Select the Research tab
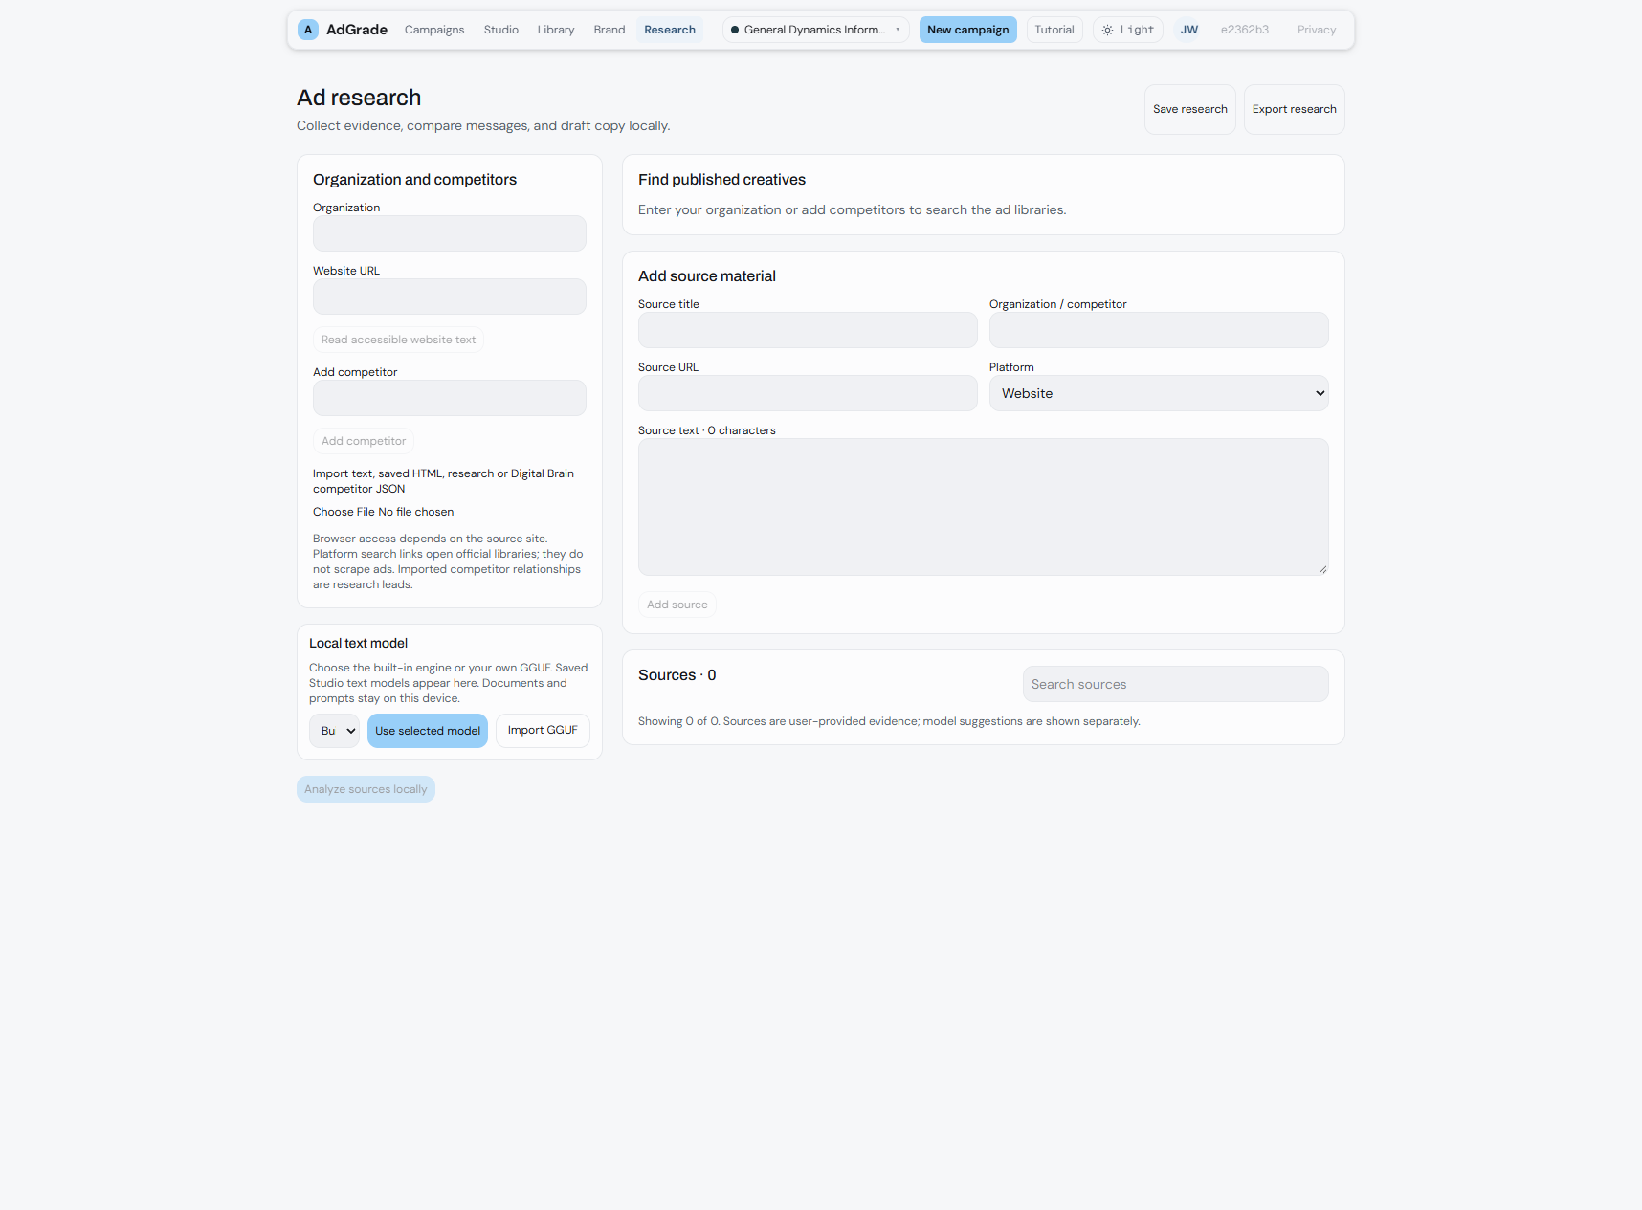The image size is (1642, 1210). [670, 30]
